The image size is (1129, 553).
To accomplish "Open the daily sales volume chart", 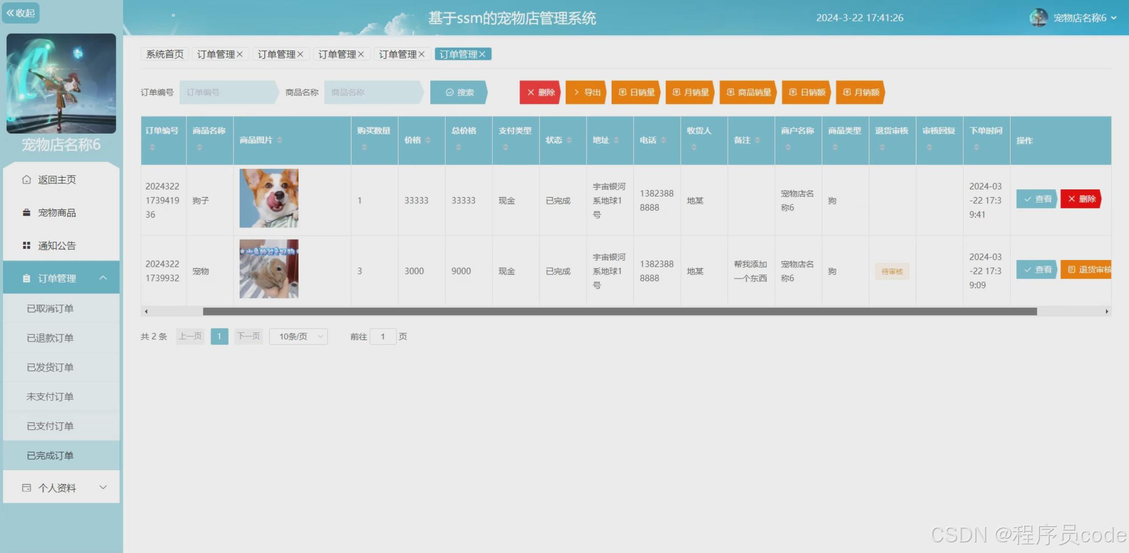I will point(636,93).
